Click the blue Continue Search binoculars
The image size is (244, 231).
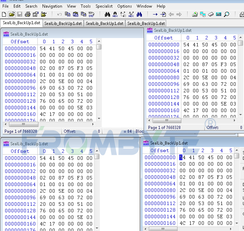point(139,15)
